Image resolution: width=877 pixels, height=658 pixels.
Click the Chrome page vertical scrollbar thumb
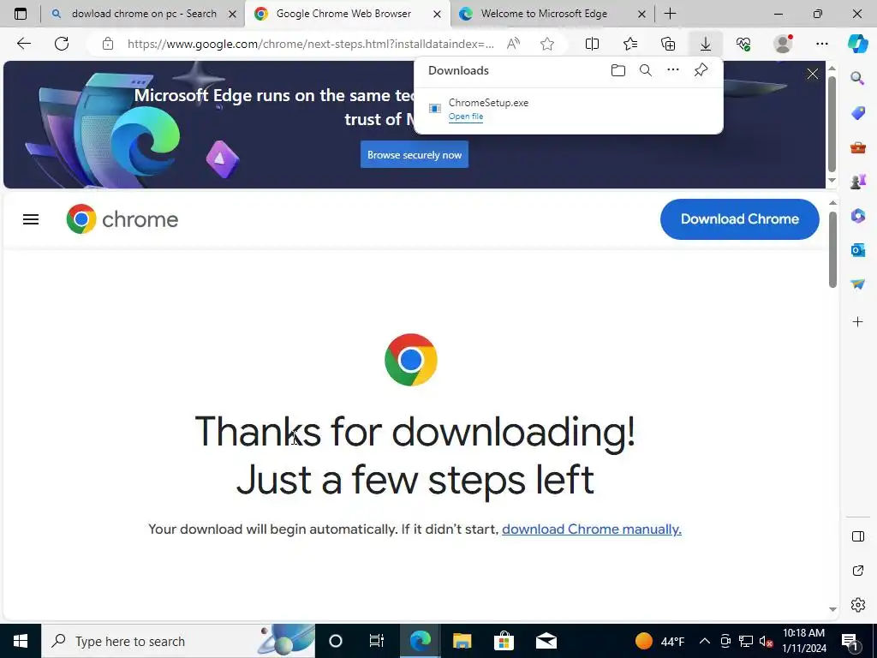pyautogui.click(x=832, y=249)
